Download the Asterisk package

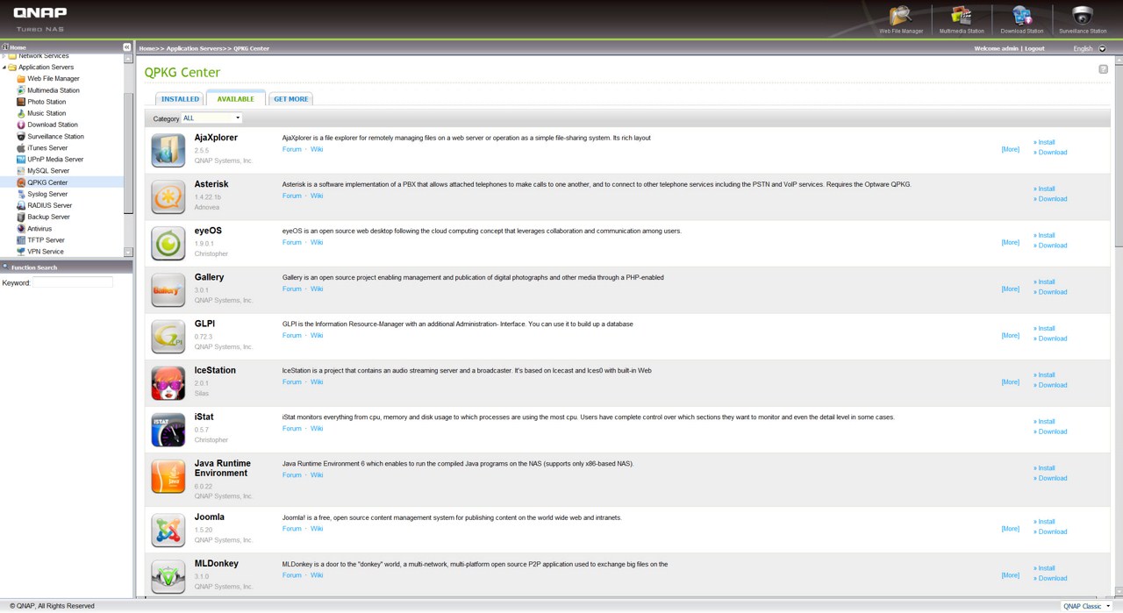click(1050, 199)
